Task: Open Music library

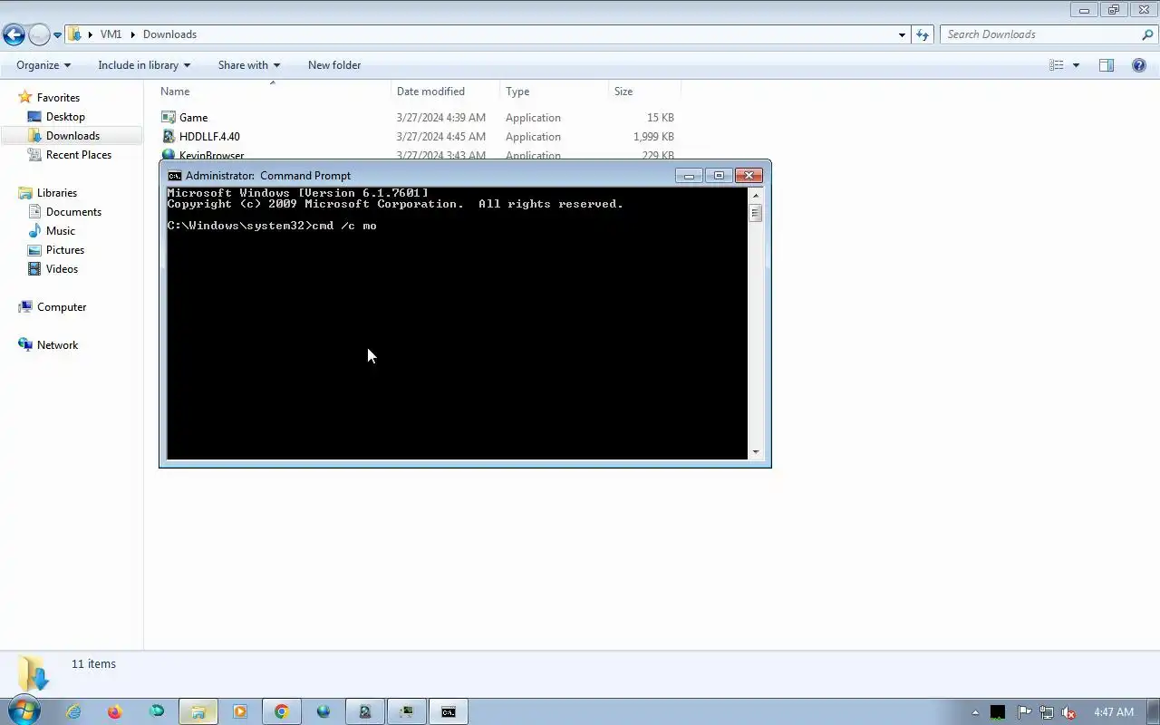Action: 61,231
